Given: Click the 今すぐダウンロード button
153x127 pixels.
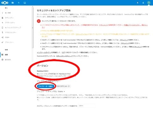Looking at the screenshot, I should click(x=63, y=86).
